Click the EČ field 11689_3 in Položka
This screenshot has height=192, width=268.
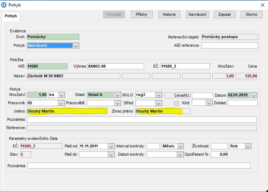click(185, 66)
